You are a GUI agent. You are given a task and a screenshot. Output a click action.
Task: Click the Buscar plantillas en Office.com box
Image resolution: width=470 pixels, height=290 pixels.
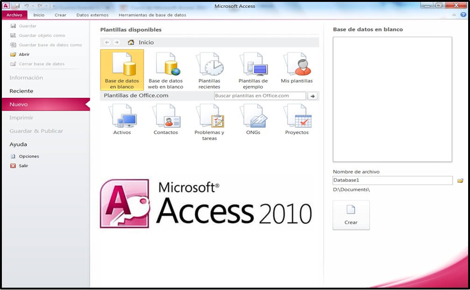coord(260,96)
